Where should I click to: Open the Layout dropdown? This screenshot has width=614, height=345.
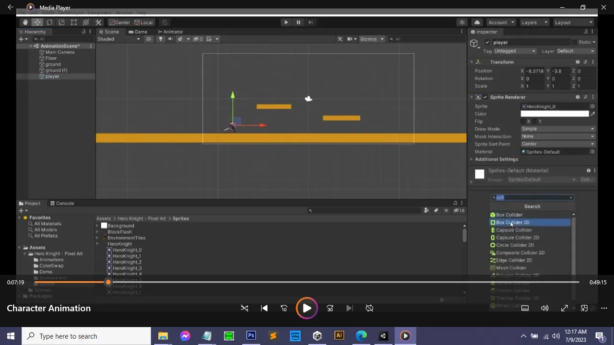(574, 23)
